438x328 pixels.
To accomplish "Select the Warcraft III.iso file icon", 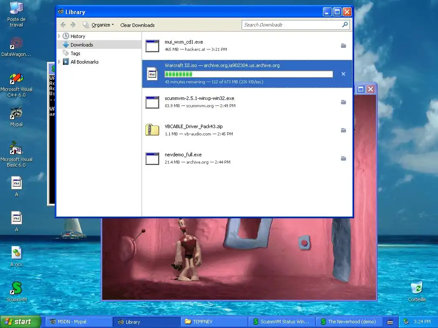I will [152, 74].
